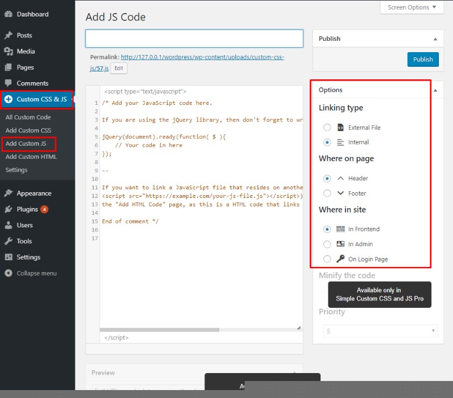
Task: Collapse the Publish panel
Action: pyautogui.click(x=435, y=39)
